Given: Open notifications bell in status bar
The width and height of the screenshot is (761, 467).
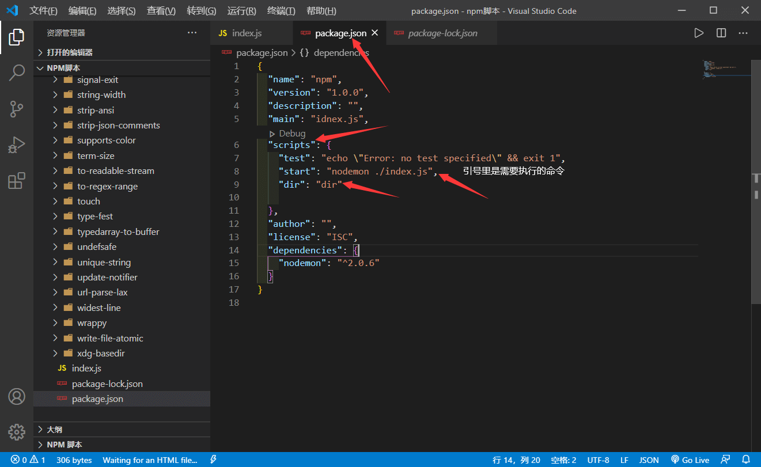Looking at the screenshot, I should tap(747, 460).
